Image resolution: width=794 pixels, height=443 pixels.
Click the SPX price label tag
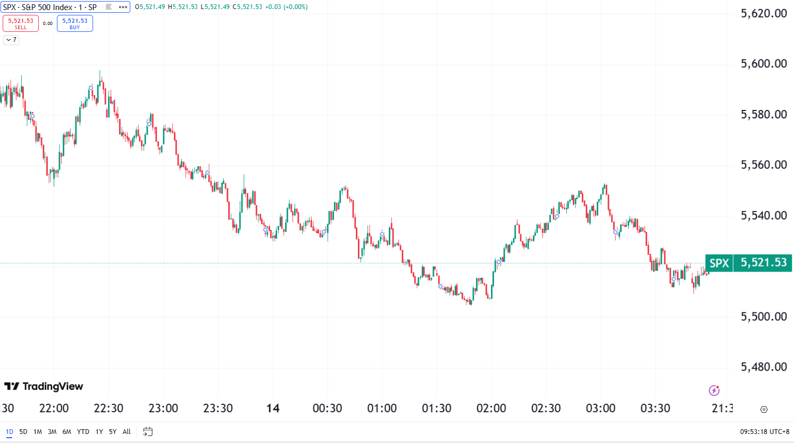(x=719, y=263)
